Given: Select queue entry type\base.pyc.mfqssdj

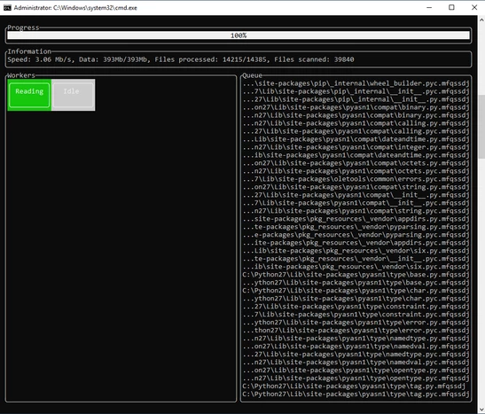Looking at the screenshot, I should (x=356, y=283).
